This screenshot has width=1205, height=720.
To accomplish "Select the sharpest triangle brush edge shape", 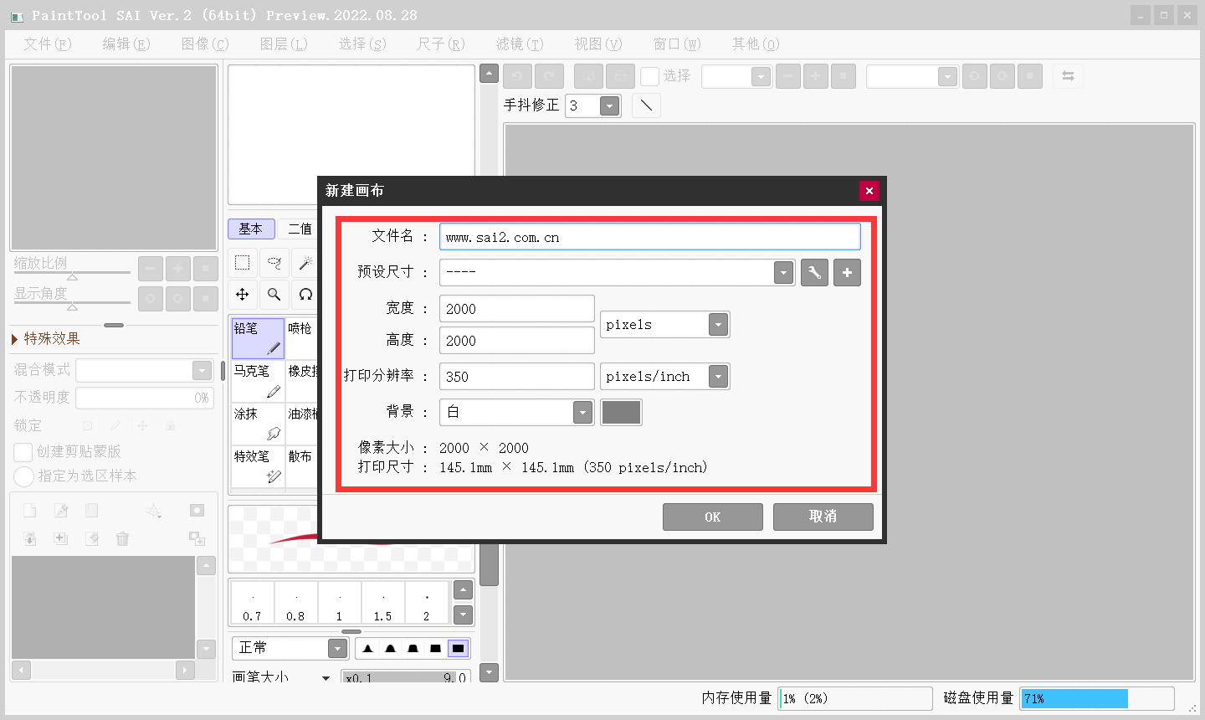I will tap(367, 648).
